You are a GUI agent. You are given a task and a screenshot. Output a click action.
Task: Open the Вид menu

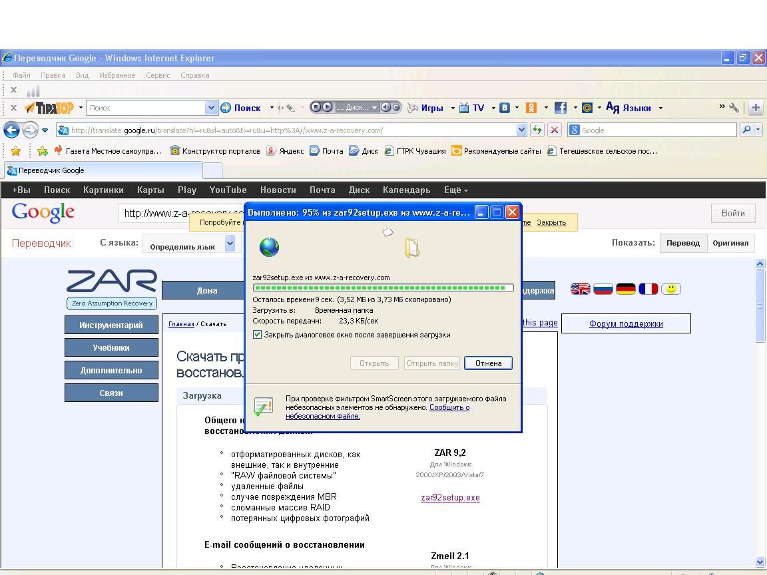[x=82, y=75]
